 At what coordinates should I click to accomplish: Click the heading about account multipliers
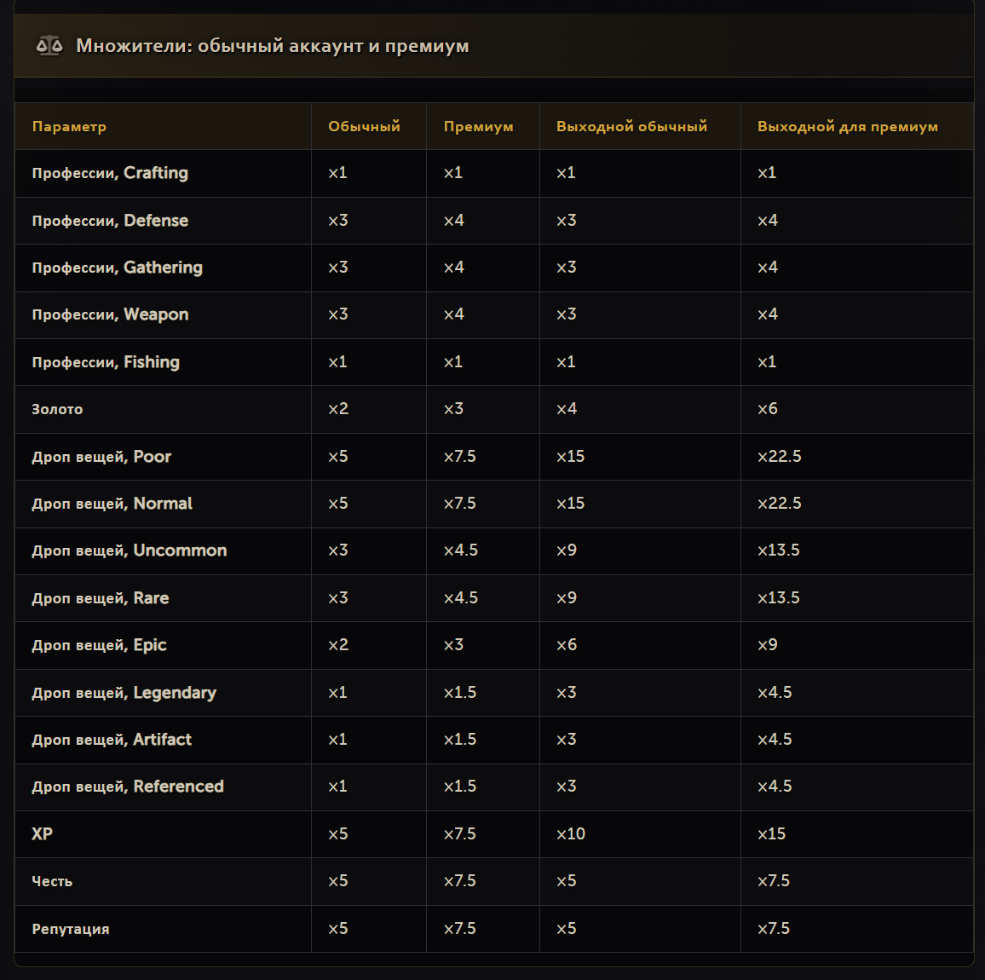click(x=272, y=46)
